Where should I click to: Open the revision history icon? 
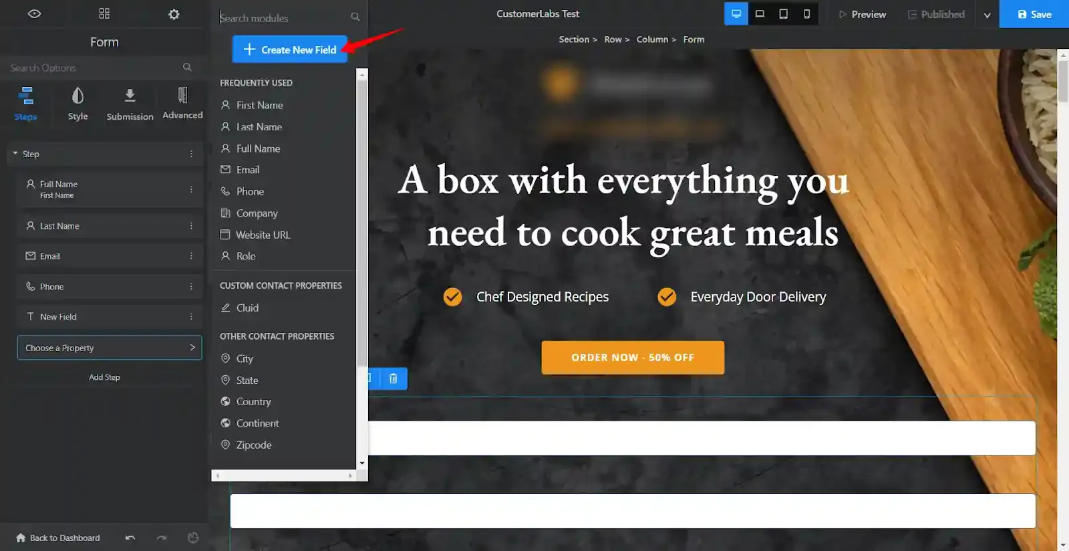click(x=193, y=538)
